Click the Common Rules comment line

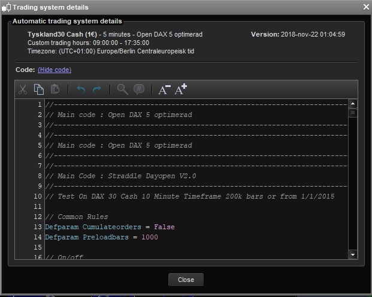point(77,217)
